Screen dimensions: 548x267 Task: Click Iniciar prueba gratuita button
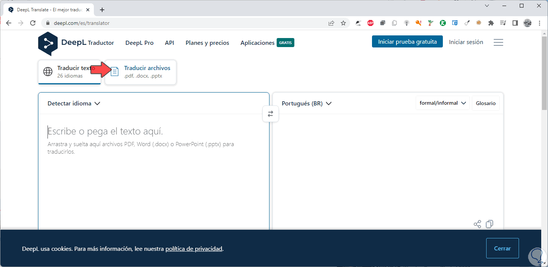[407, 42]
